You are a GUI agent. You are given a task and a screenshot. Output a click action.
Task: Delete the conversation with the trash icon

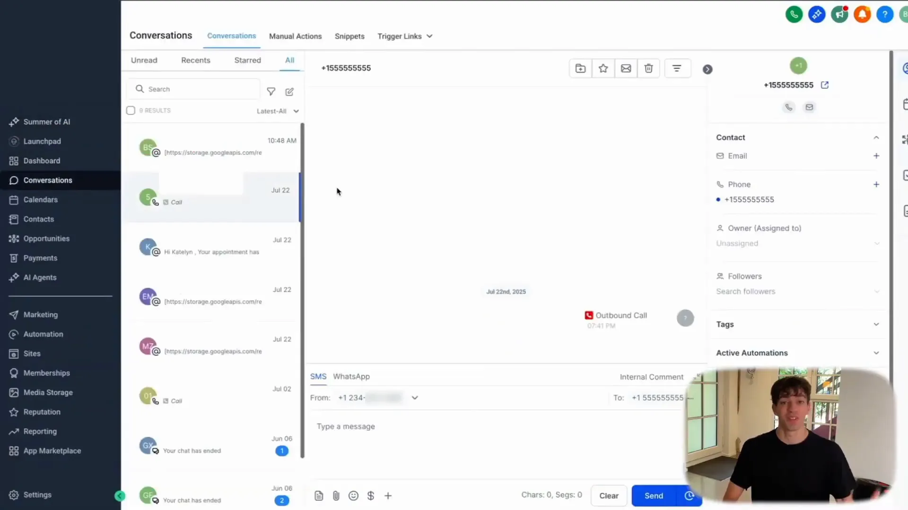point(648,68)
